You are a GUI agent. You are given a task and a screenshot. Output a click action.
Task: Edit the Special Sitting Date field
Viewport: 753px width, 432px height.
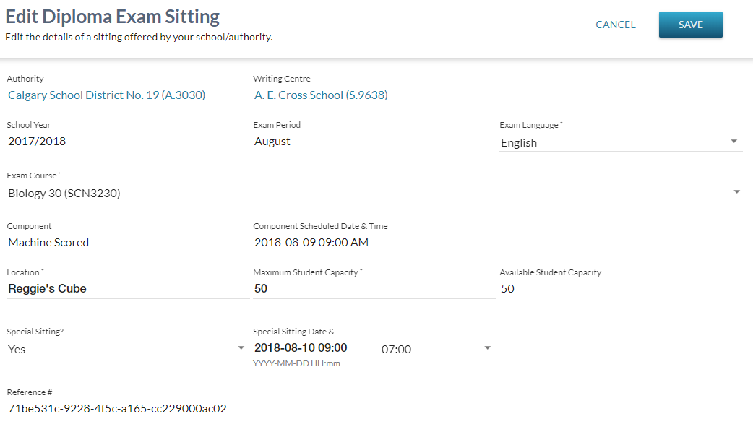(311, 348)
